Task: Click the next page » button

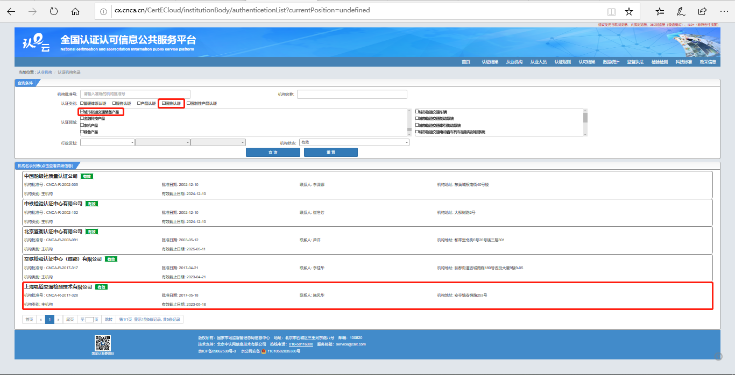Action: [59, 319]
